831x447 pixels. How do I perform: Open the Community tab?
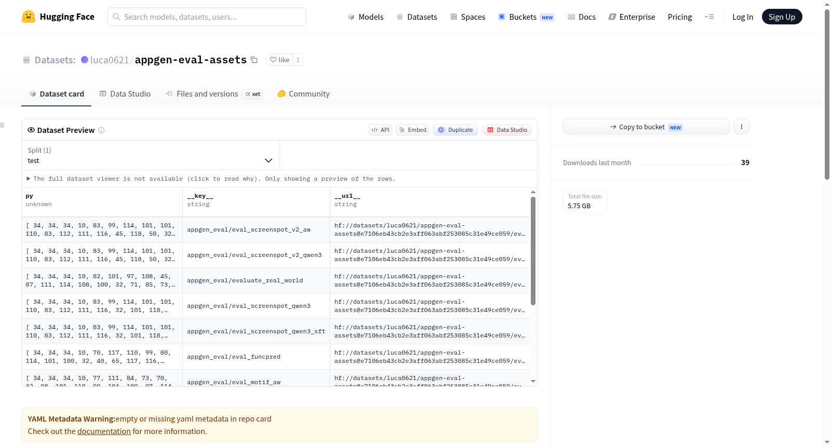click(x=303, y=94)
